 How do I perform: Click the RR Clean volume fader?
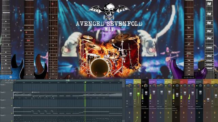(x=131, y=94)
